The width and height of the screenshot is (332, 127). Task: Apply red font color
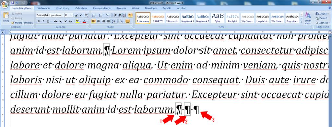(x=85, y=21)
